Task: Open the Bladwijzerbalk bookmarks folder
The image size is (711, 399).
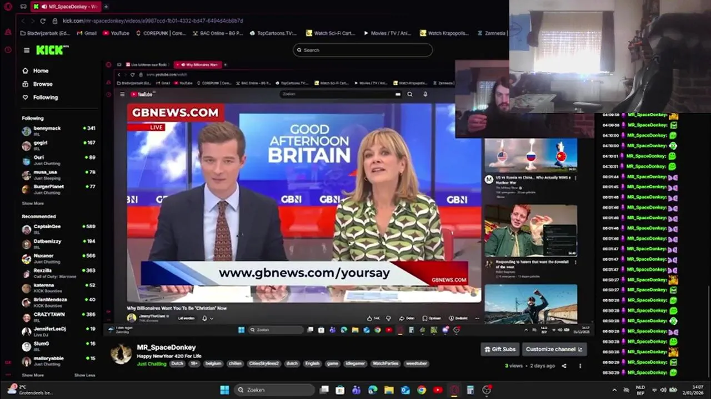Action: [x=44, y=33]
